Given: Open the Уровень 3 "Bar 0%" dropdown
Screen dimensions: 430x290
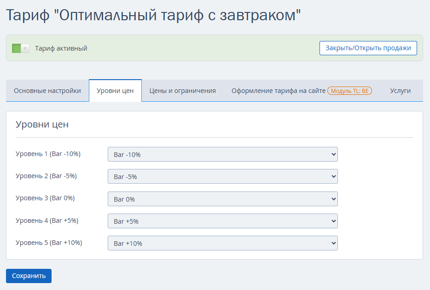Looking at the screenshot, I should [223, 199].
